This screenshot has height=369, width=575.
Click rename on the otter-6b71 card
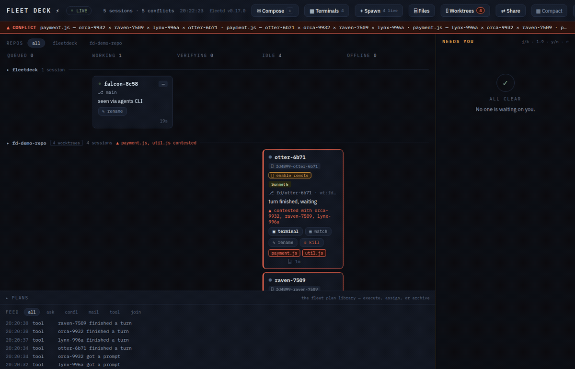pos(283,243)
